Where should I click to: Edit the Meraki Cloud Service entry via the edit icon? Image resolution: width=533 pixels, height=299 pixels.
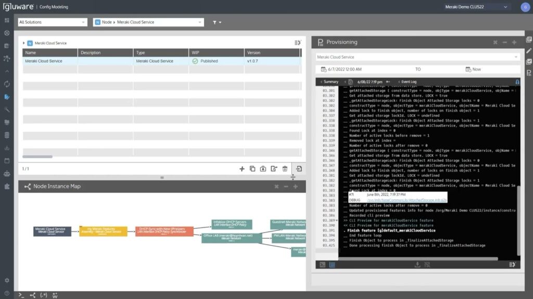click(x=273, y=169)
